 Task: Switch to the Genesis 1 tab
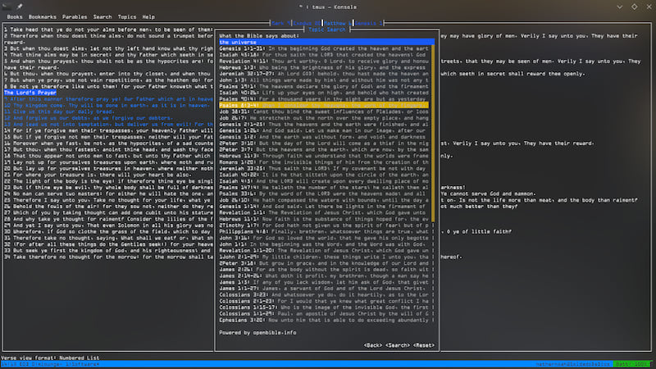coord(368,24)
